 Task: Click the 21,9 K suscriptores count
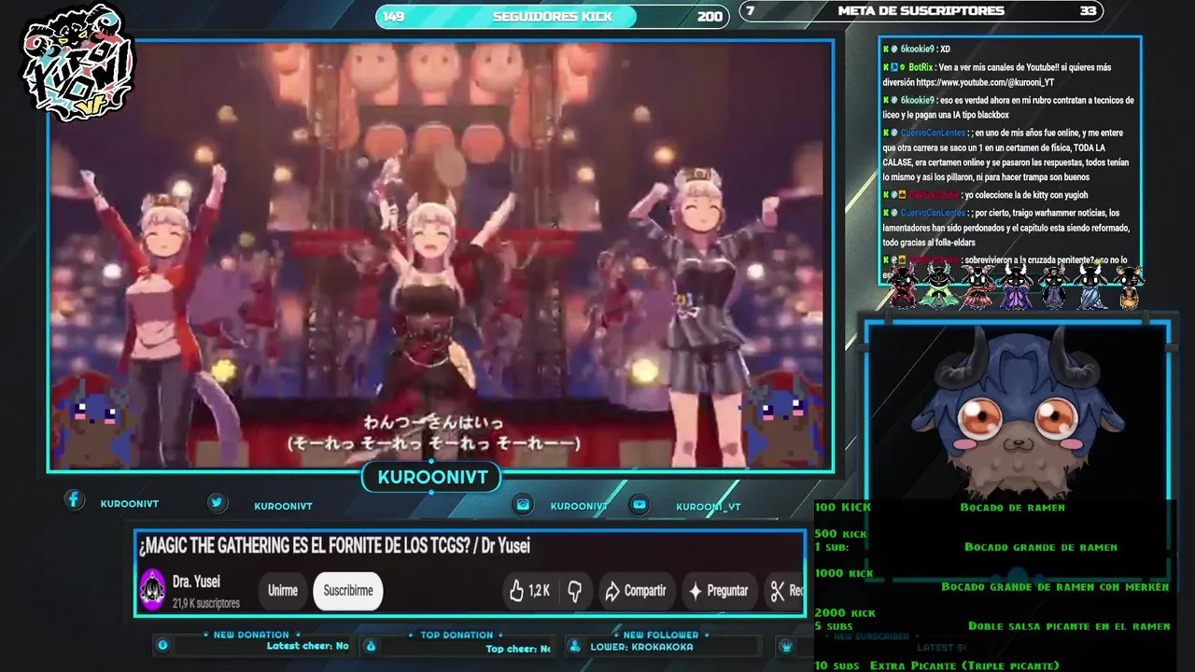[206, 604]
